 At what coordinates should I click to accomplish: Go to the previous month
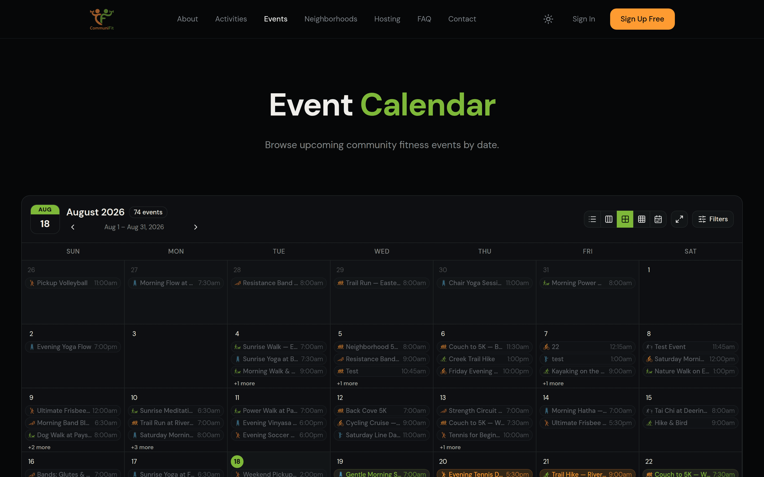click(x=73, y=227)
